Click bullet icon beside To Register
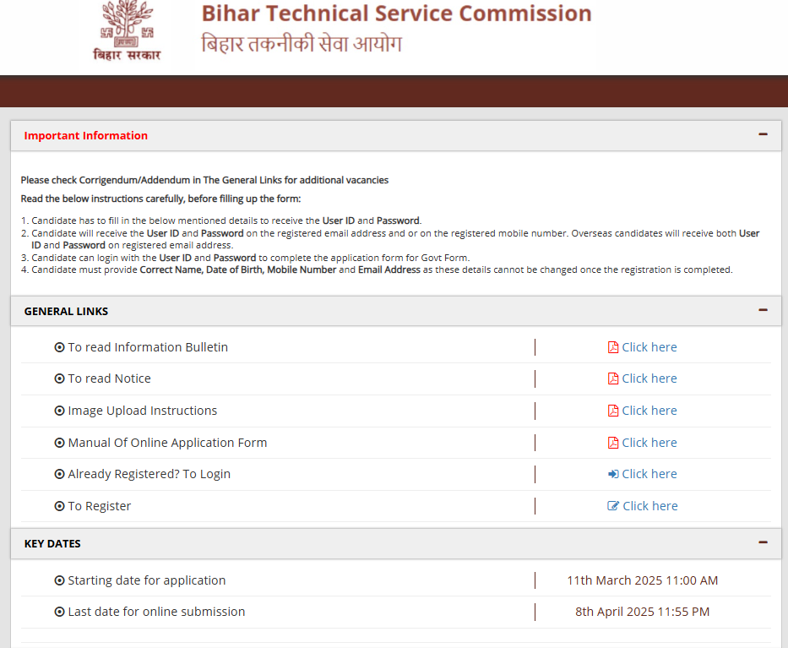The height and width of the screenshot is (648, 788). pyautogui.click(x=59, y=506)
